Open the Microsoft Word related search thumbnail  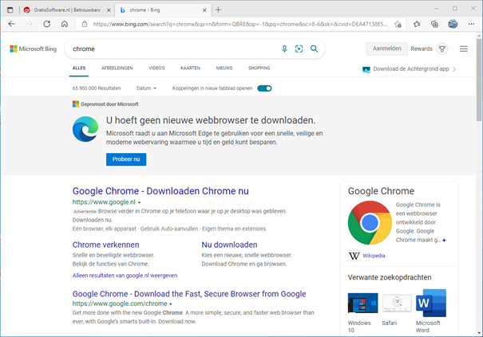(x=431, y=304)
